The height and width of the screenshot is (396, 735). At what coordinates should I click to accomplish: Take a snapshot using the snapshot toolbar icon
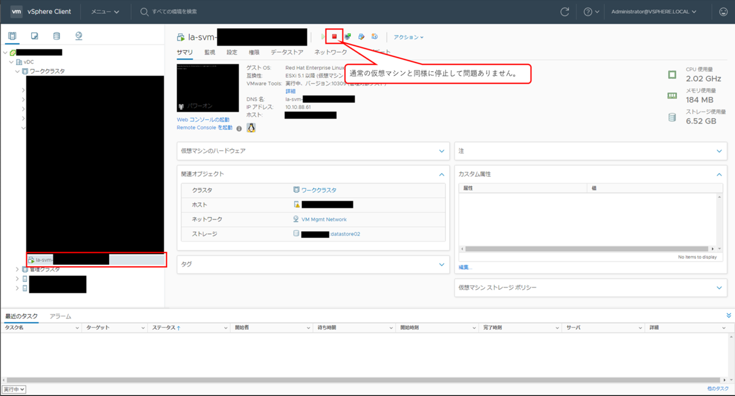click(375, 36)
